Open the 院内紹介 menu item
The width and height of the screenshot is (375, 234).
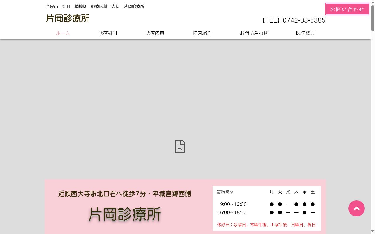pos(202,33)
